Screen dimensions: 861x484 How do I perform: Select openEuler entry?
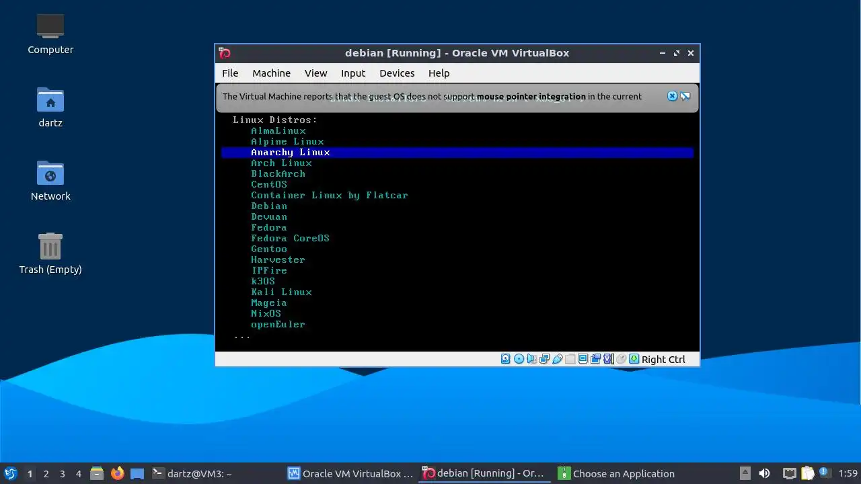click(x=278, y=325)
